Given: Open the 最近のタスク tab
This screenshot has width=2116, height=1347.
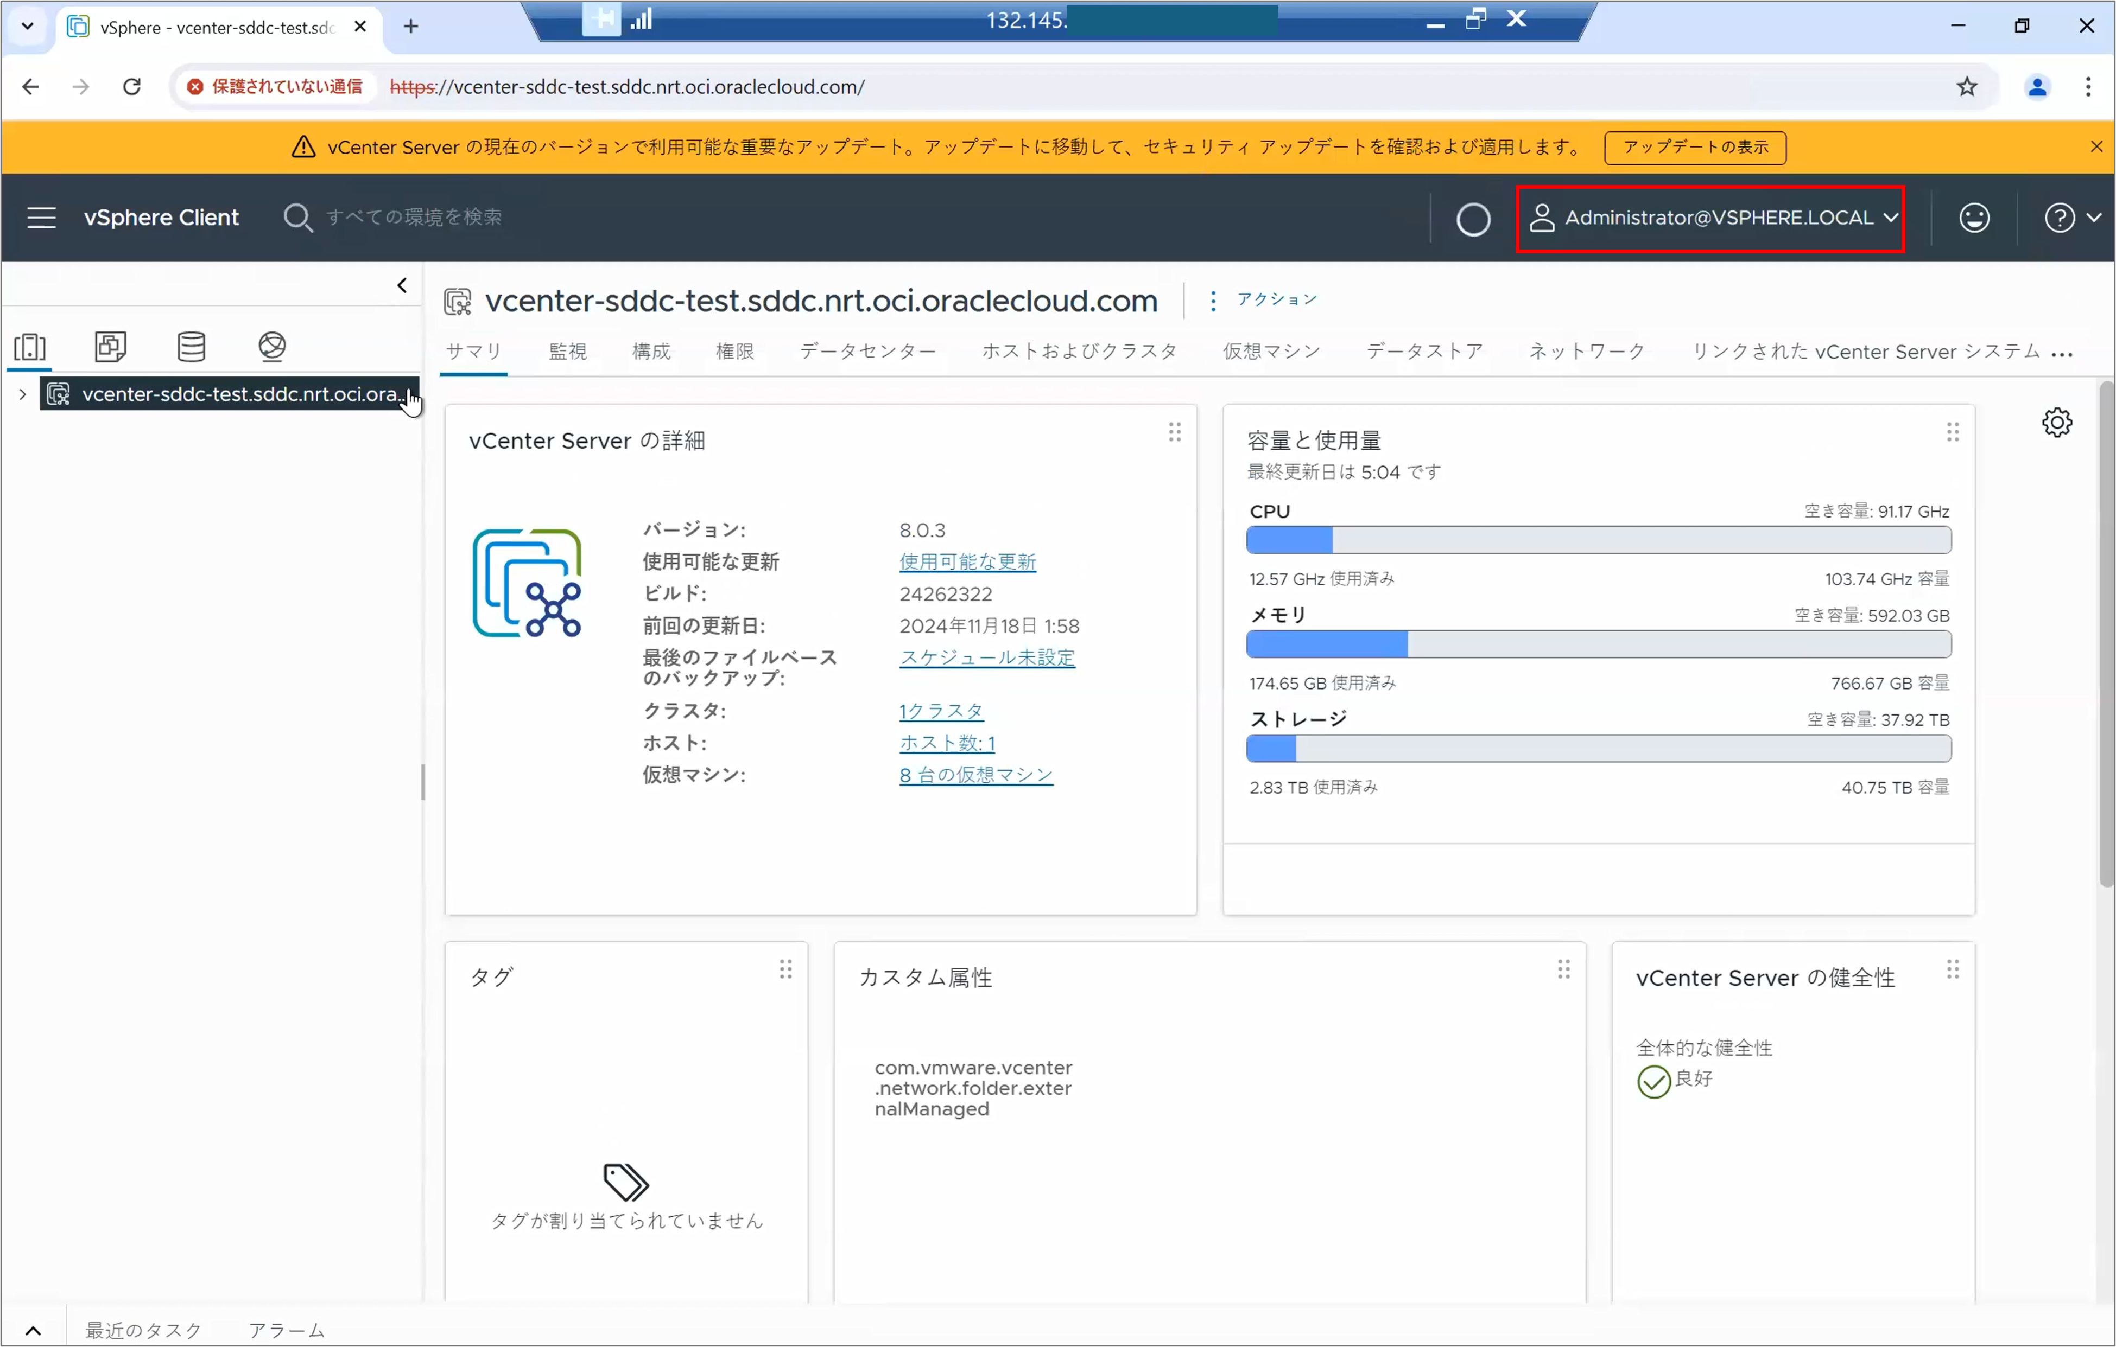Looking at the screenshot, I should pos(143,1330).
